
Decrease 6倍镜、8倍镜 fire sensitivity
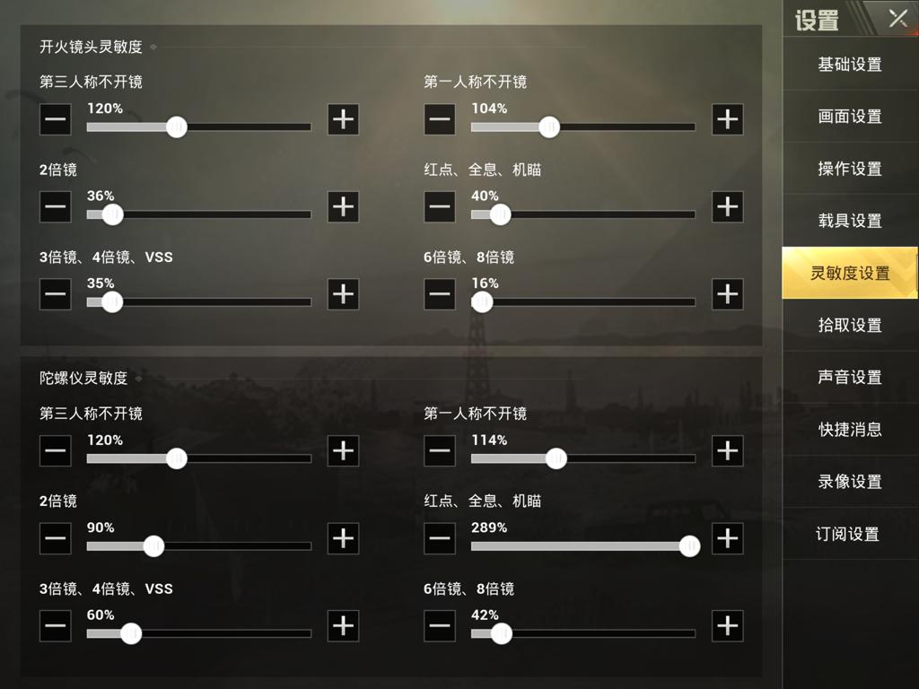[x=439, y=294]
